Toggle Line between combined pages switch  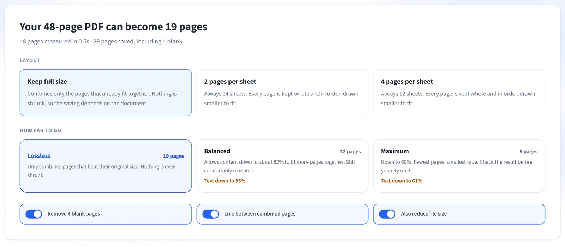pos(211,214)
